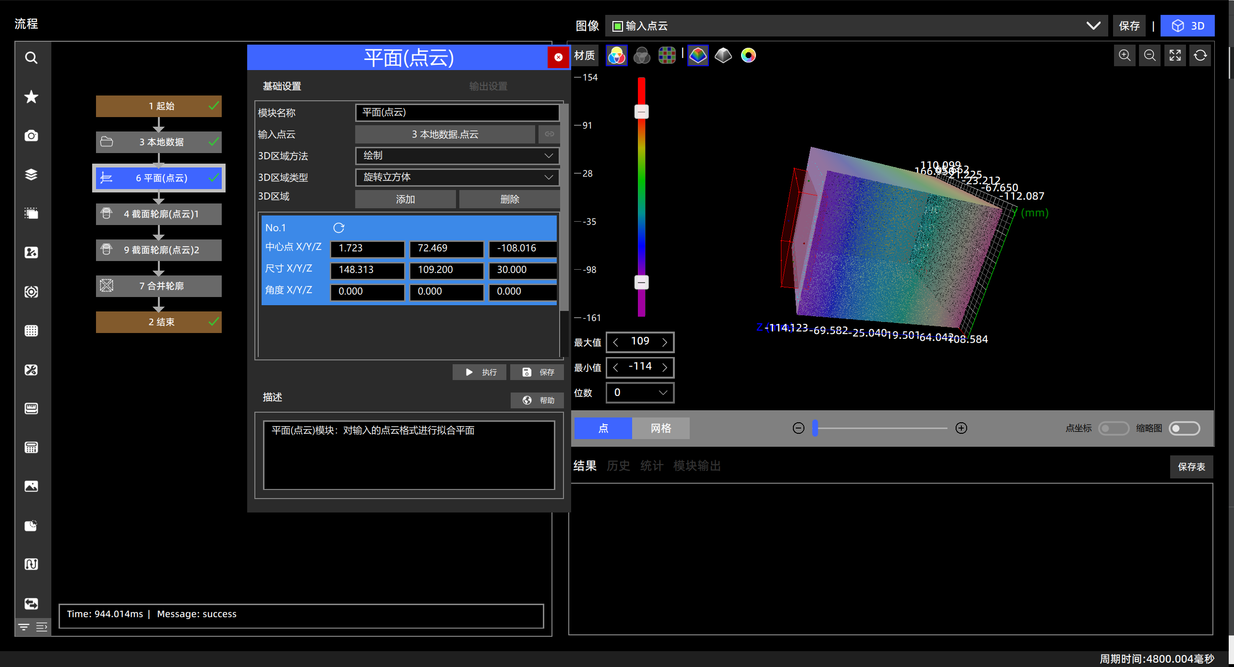Click the 3 本地数据.点云 input selector
This screenshot has width=1234, height=667.
[x=445, y=134]
